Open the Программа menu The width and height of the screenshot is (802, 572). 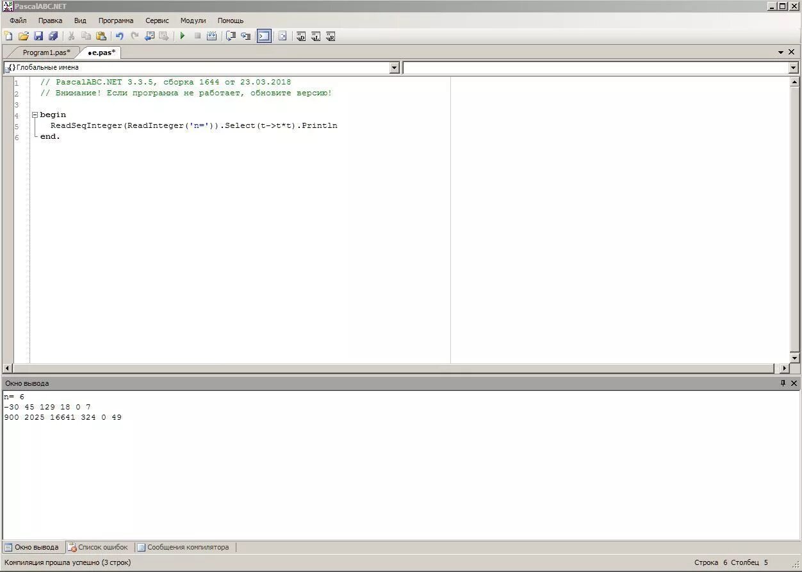click(x=116, y=20)
